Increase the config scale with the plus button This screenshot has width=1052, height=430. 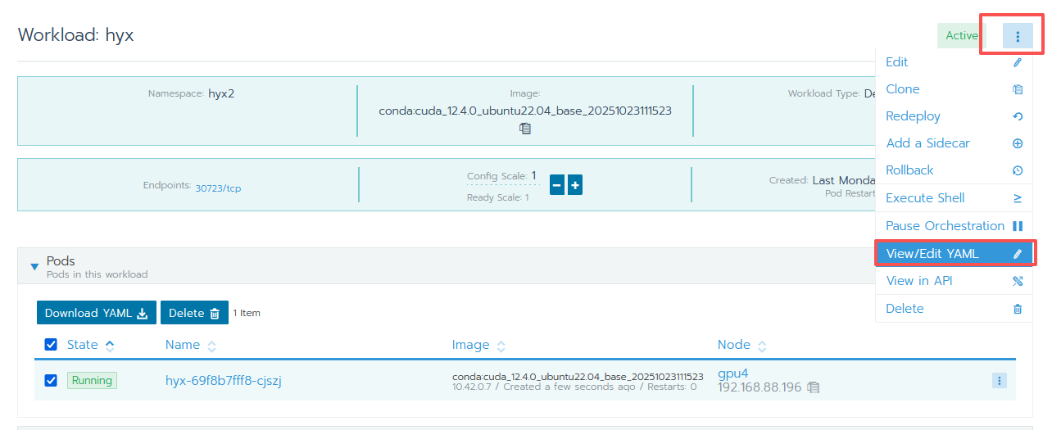coord(575,185)
